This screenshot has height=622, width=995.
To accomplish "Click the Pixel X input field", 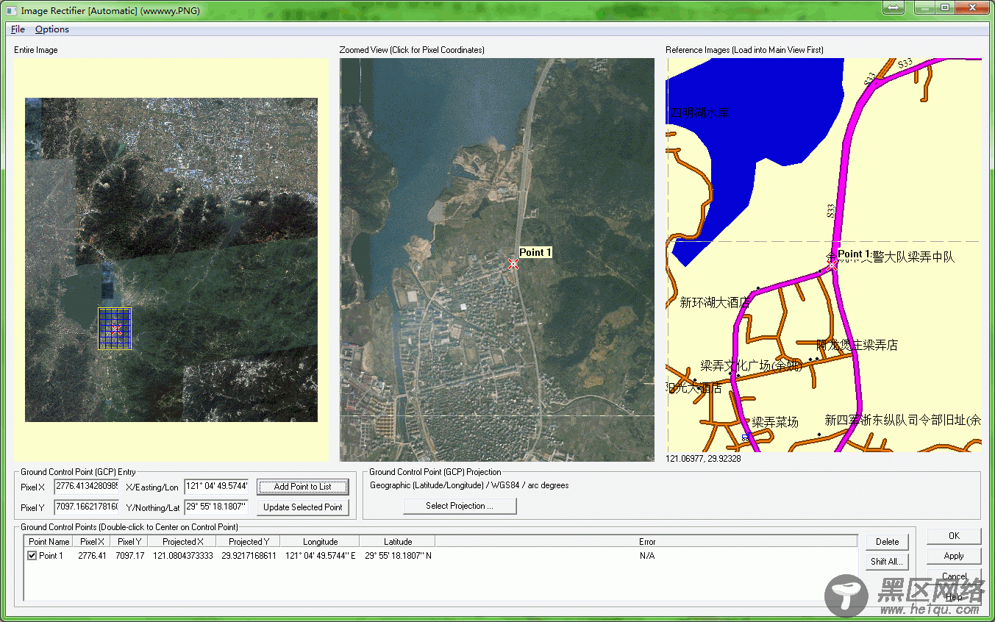I will pyautogui.click(x=86, y=487).
